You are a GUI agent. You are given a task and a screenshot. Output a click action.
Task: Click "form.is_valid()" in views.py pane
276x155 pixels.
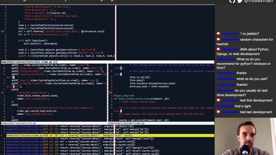[x=140, y=77]
